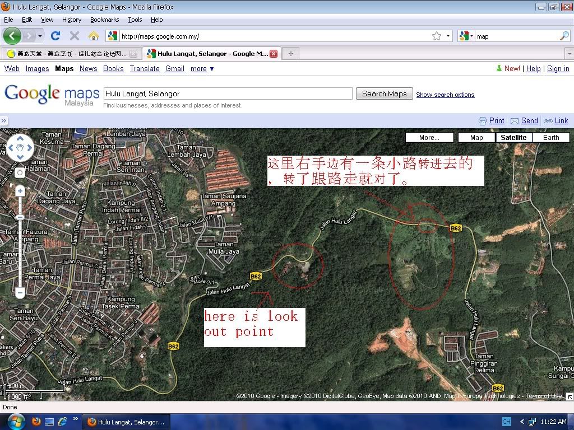Expand the left side panel arrow
The width and height of the screenshot is (574, 430).
tap(4, 121)
